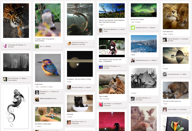The width and height of the screenshot is (192, 131).
Task: Open the Tiger snuggle pin image
Action: coord(112,84)
